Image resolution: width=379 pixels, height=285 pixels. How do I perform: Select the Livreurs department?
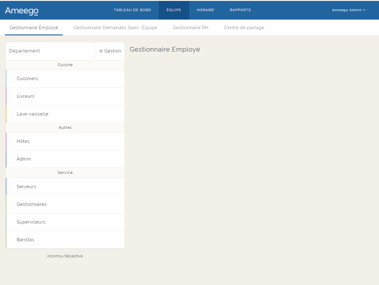(x=25, y=96)
